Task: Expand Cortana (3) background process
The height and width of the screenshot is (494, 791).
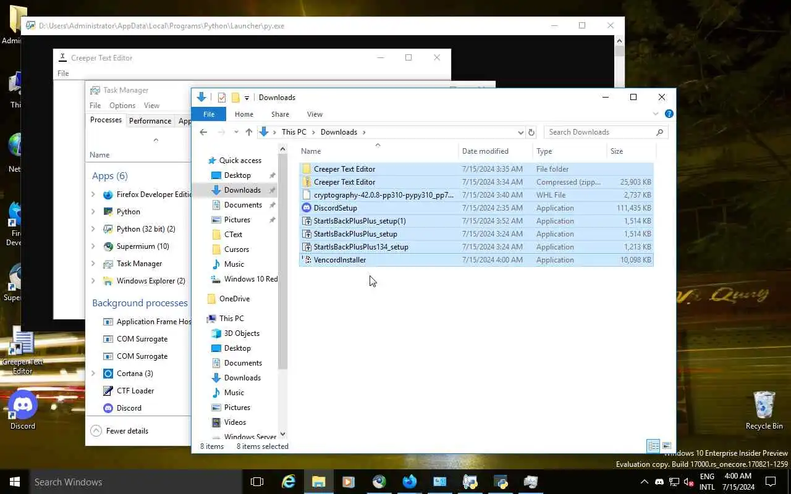Action: pos(93,374)
